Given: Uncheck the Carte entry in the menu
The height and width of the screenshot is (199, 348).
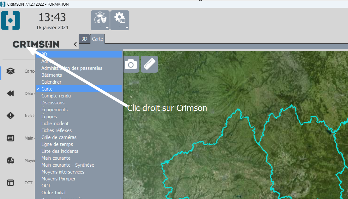Looking at the screenshot, I should coord(47,89).
